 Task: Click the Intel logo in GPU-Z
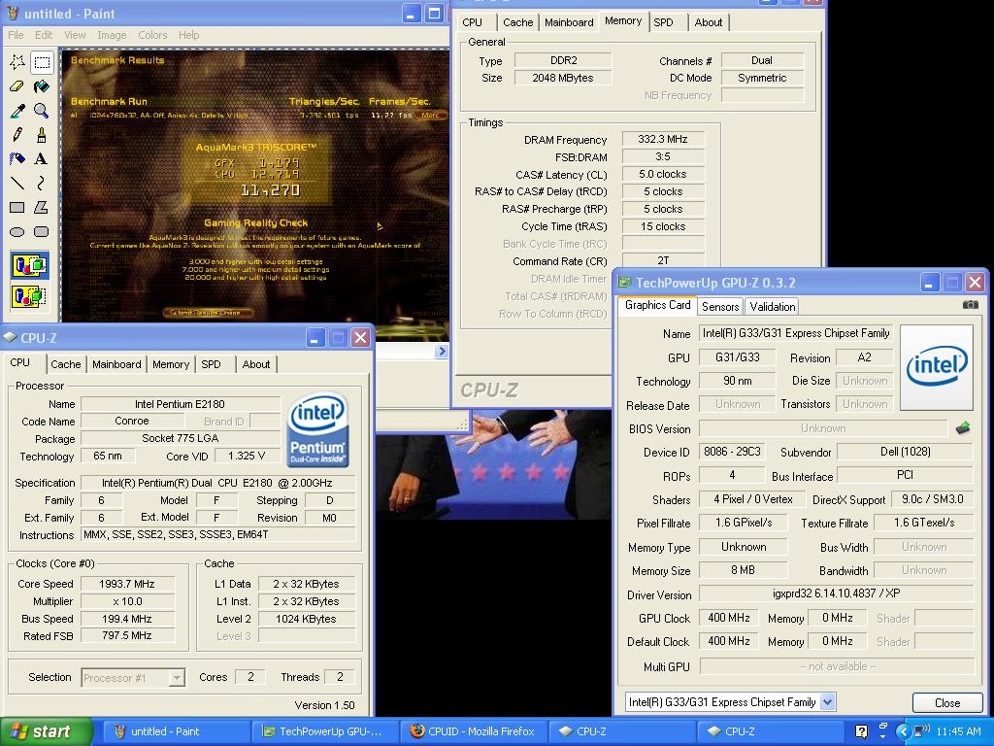937,367
